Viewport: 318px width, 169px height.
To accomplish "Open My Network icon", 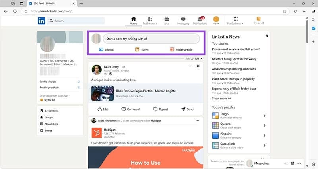I will point(150,19).
